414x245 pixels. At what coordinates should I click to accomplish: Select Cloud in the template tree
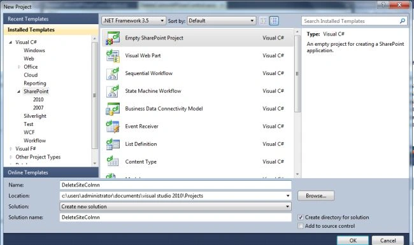point(31,75)
